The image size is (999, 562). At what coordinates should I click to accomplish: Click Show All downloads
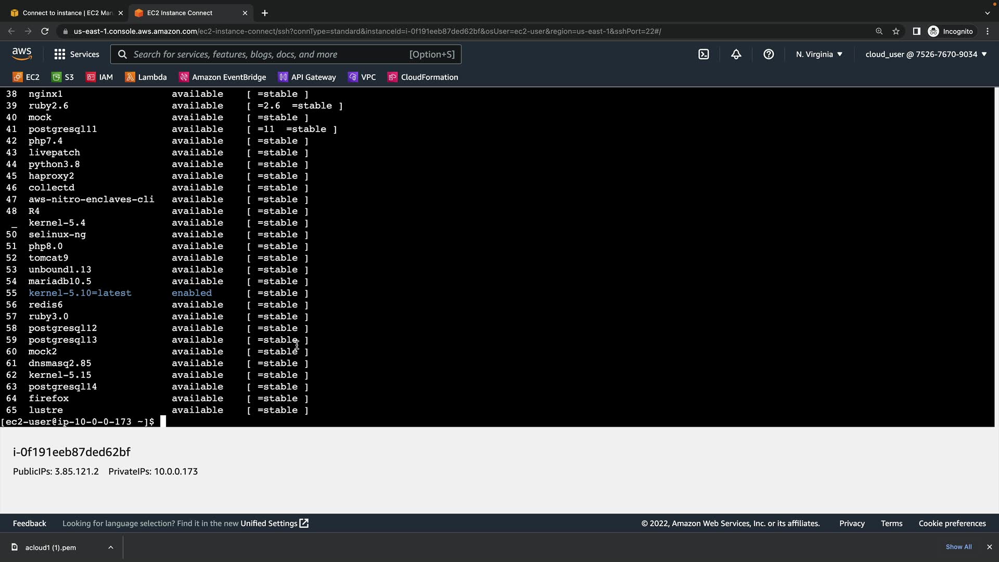958,547
